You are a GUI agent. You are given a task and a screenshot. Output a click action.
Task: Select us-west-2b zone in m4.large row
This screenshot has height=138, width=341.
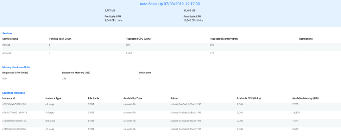coord(130,121)
